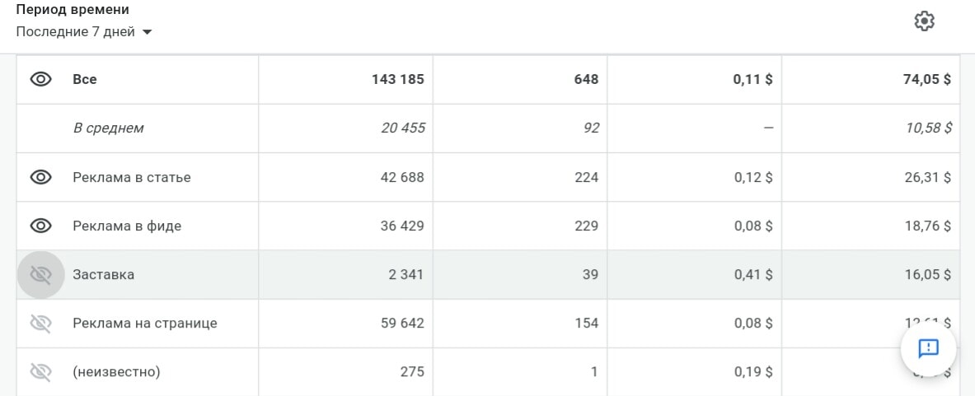
Task: Hide the Реклама в статье series
Action: [x=41, y=177]
